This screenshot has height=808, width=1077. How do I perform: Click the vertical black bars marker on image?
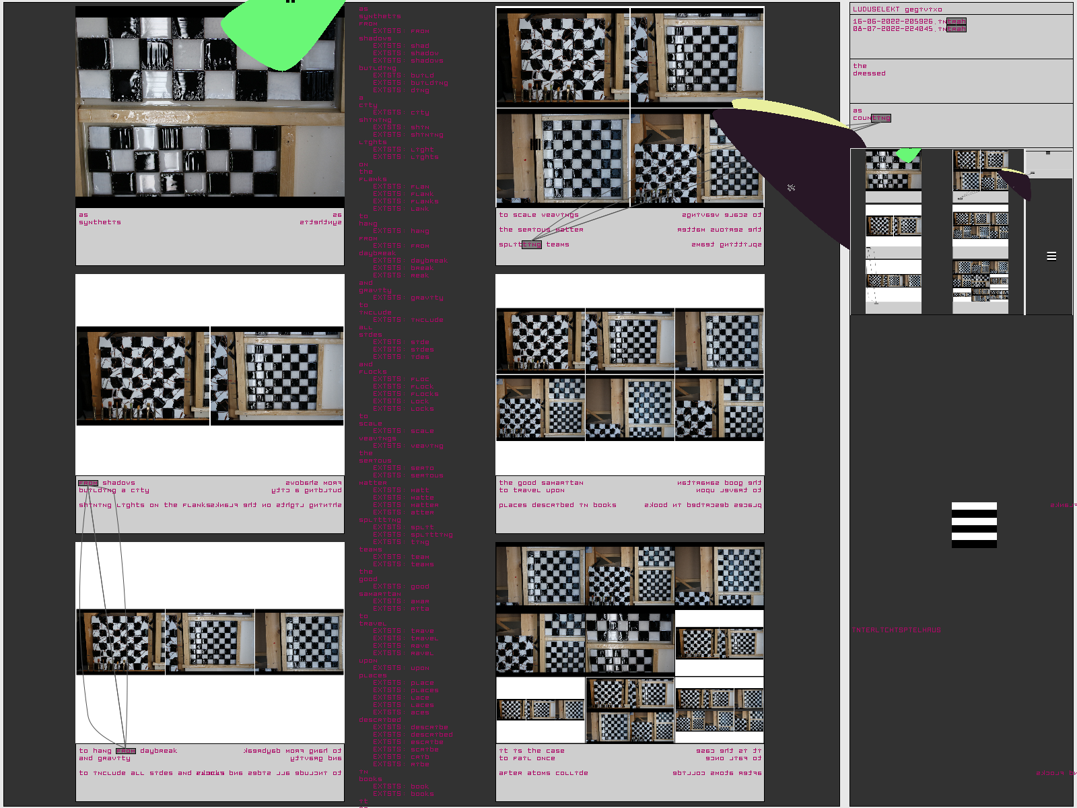tap(535, 144)
